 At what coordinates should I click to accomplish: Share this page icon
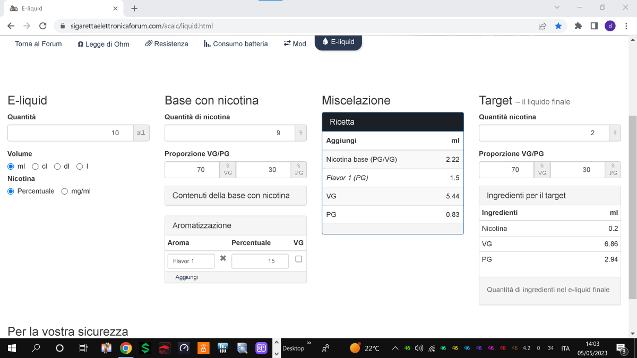pos(542,25)
